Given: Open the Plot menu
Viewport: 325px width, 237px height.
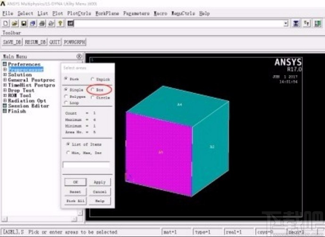Looking at the screenshot, I should coord(58,14).
